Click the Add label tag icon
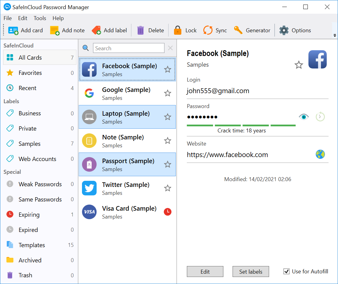The height and width of the screenshot is (284, 338). click(96, 30)
